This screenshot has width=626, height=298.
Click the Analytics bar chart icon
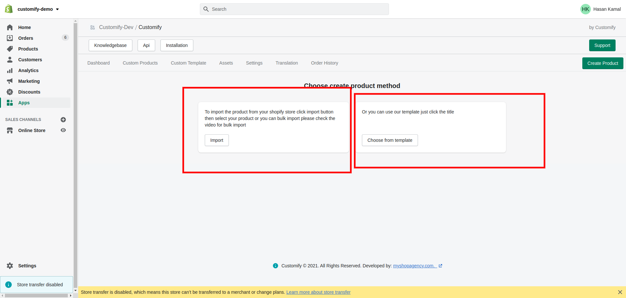click(x=10, y=70)
